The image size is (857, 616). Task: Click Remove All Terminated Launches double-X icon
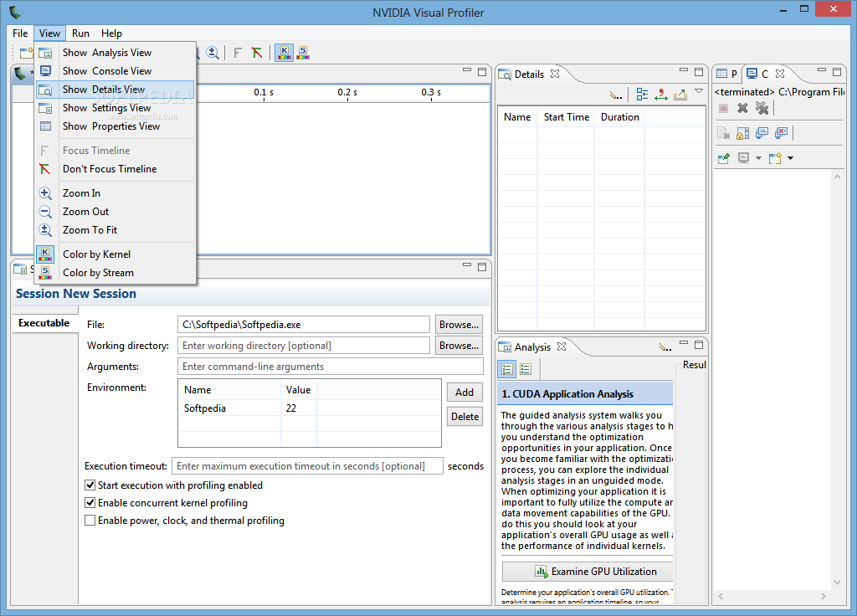762,108
